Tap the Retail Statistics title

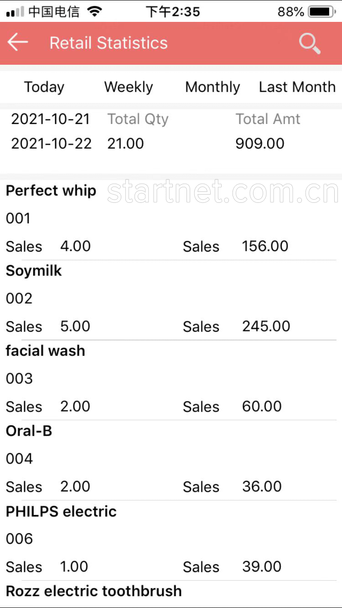[109, 43]
